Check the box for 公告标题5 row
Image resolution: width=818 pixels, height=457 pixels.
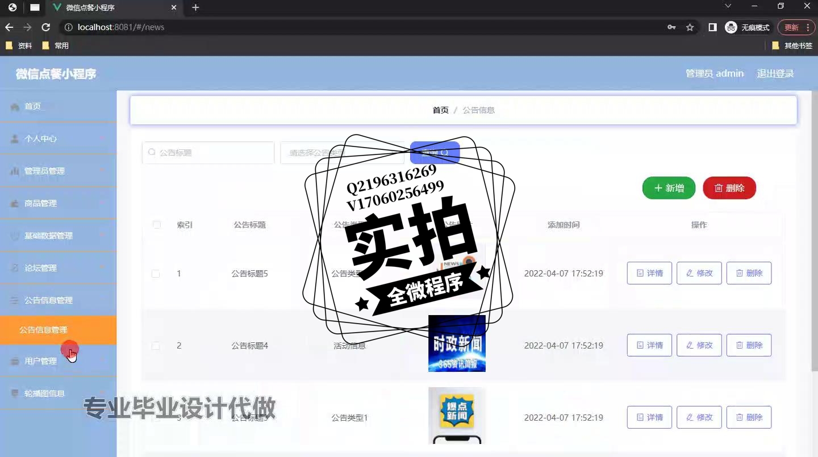(x=156, y=274)
